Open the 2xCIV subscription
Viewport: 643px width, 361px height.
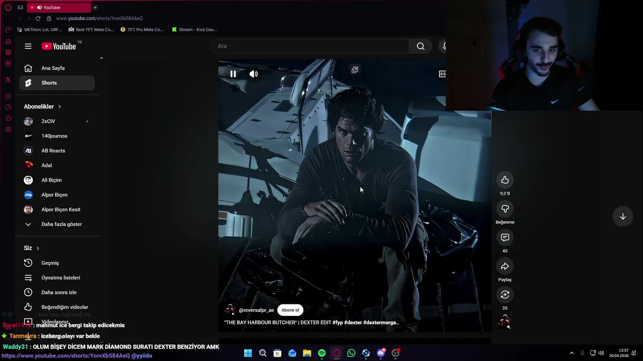point(57,121)
